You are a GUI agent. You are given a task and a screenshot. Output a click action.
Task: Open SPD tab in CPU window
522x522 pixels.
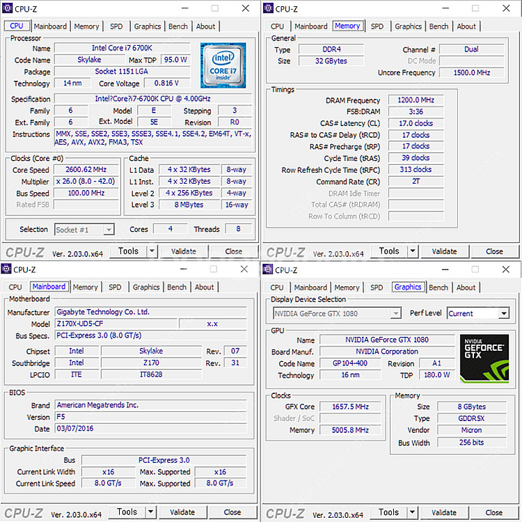116,26
